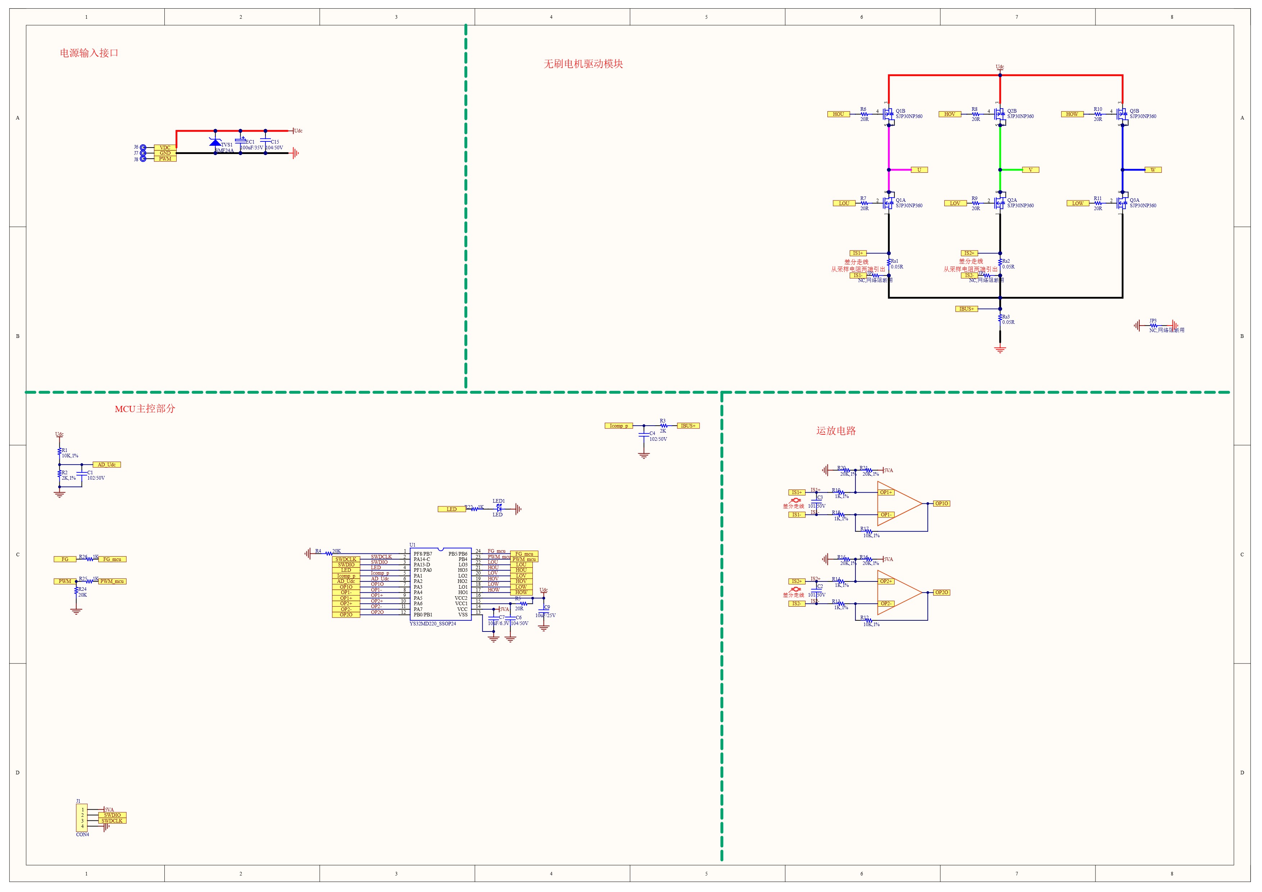Click the W phase output port
Screen dimensions: 1262x892
click(x=1153, y=170)
